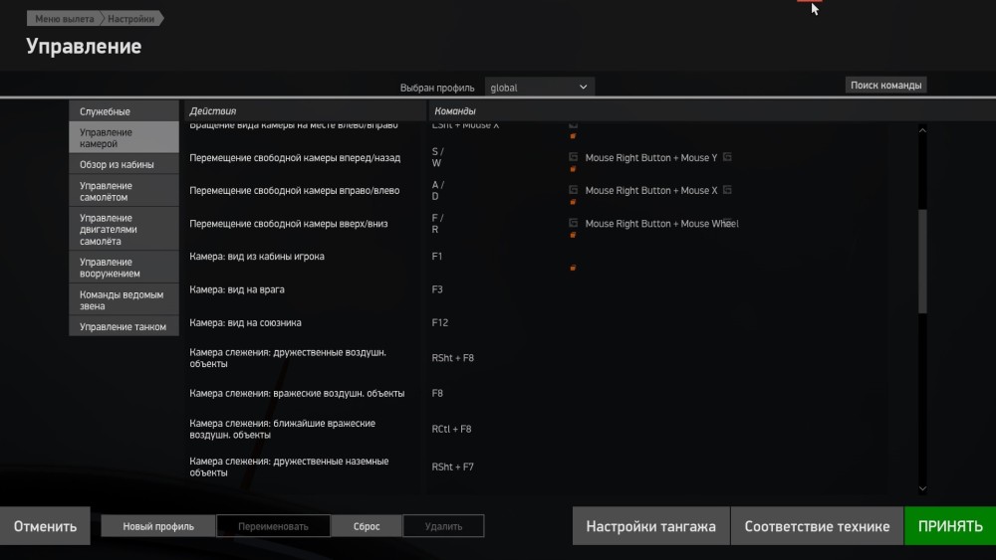Click the Удалить profile button

click(x=443, y=526)
